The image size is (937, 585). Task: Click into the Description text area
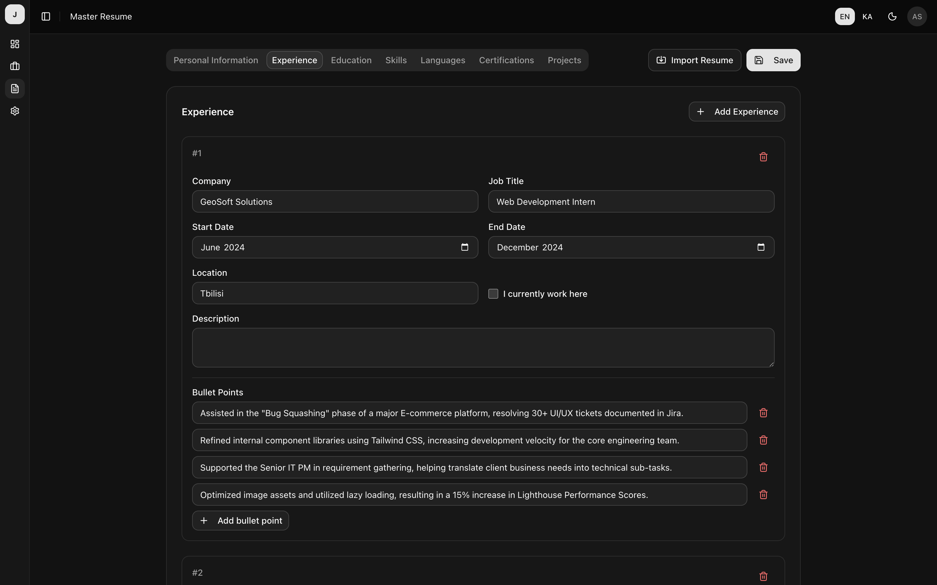(483, 347)
